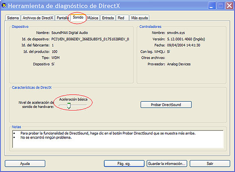Viewport: 235px width, 172px height.
Task: Click the DirectX icon in title bar
Action: coord(4,6)
